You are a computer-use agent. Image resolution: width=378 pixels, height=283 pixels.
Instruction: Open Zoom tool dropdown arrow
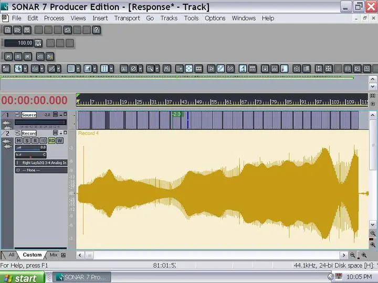point(157,69)
